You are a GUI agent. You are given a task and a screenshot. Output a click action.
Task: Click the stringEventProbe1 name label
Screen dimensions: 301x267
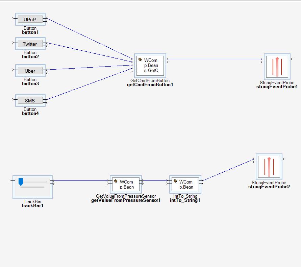click(x=277, y=87)
